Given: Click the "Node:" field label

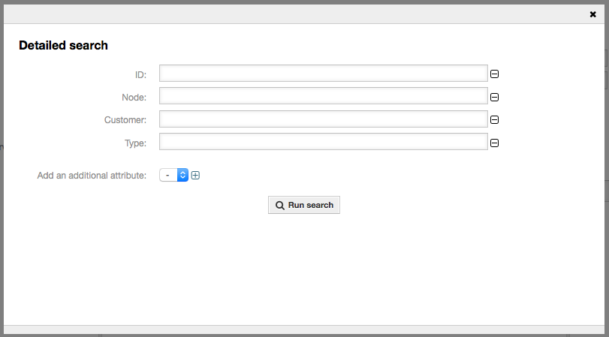Looking at the screenshot, I should [134, 97].
